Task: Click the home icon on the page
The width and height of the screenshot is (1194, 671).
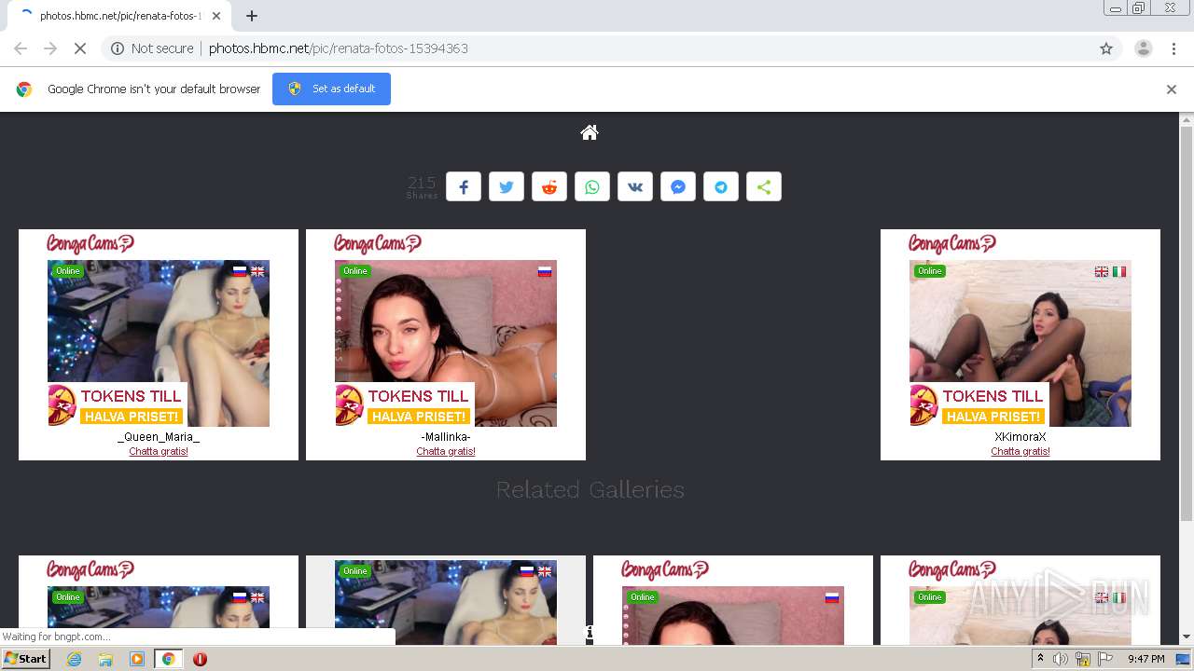Action: point(589,132)
